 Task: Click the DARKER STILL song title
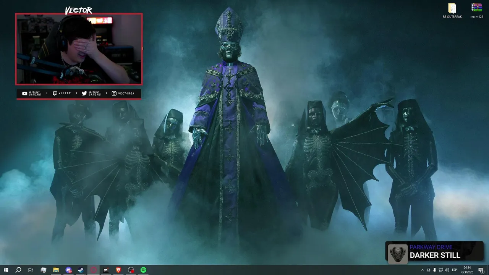[x=435, y=255]
